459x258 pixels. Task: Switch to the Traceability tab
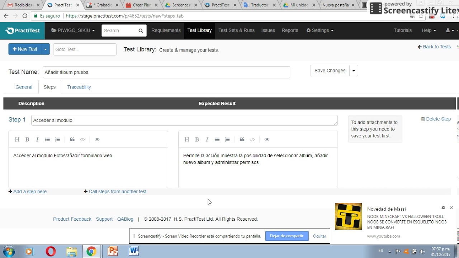[x=79, y=87]
